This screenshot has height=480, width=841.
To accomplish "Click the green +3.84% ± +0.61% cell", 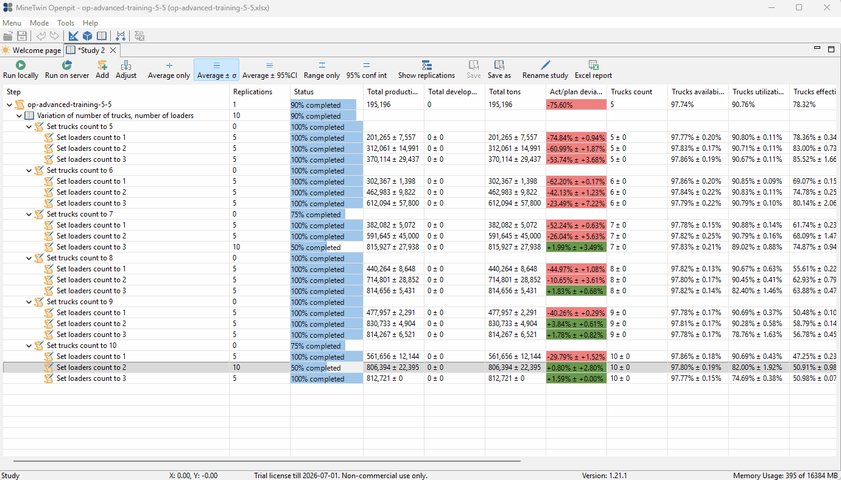I will click(x=576, y=324).
